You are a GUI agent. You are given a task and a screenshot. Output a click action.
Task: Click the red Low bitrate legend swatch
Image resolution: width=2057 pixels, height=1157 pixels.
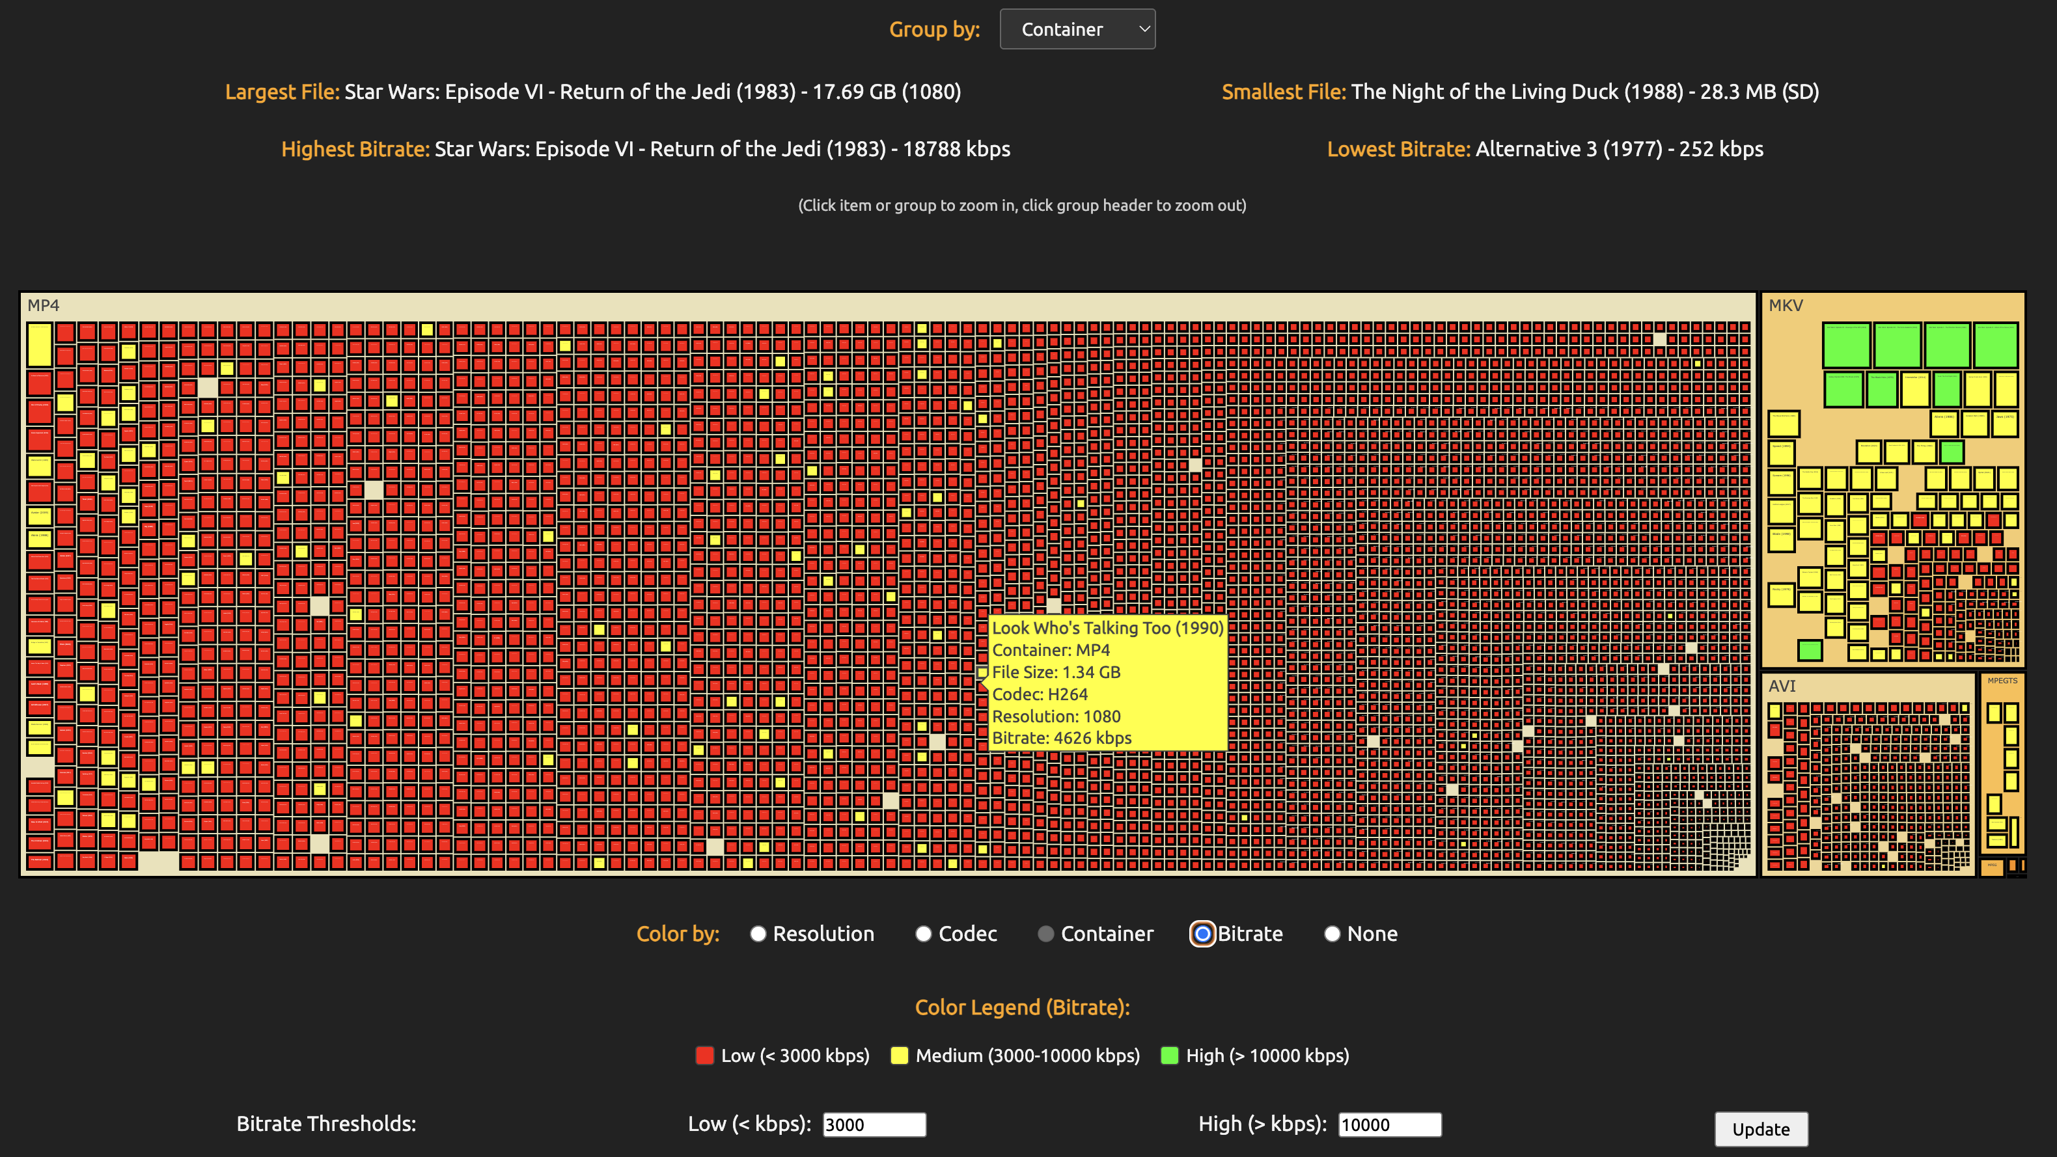[704, 1055]
